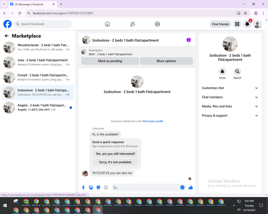This screenshot has width=268, height=214.
Task: Select the Messenger | Facebook browser tab
Action: 32,4
